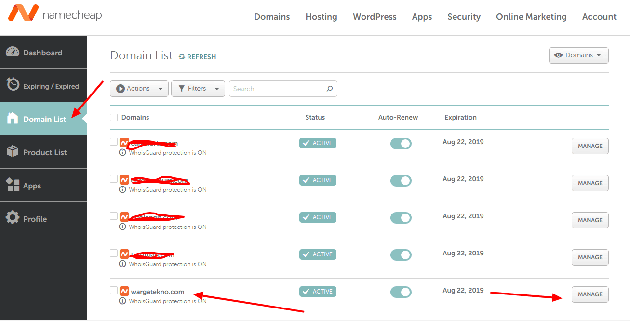The width and height of the screenshot is (630, 321).
Task: Tick the checkbox next to wargatekno.com
Action: [x=114, y=290]
